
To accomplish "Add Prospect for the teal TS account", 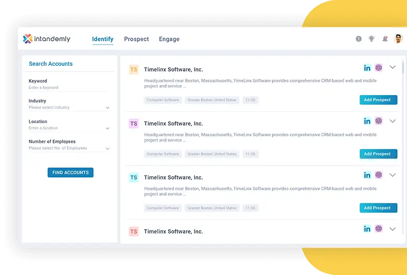I will (x=378, y=208).
